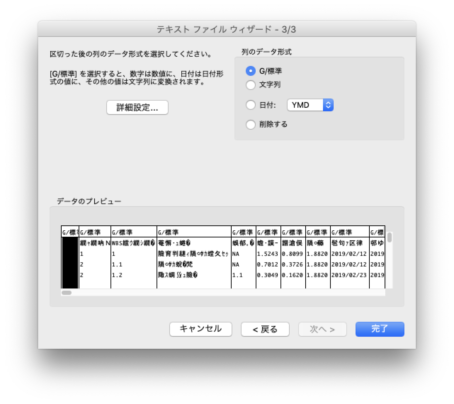Finish the wizard with 完了
The height and width of the screenshot is (404, 454).
click(x=380, y=329)
